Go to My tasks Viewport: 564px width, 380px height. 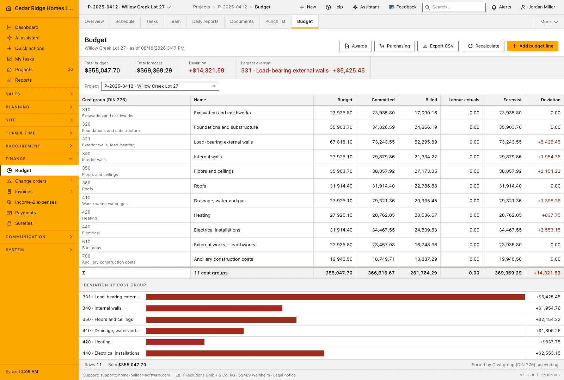click(39, 59)
